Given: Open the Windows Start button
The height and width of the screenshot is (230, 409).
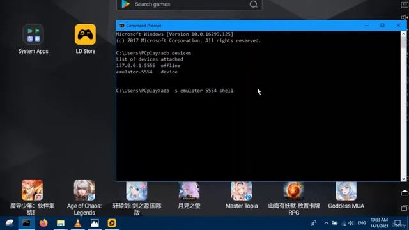Looking at the screenshot, I should (9, 223).
